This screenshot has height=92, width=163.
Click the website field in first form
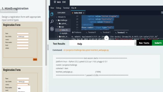click(x=23, y=48)
